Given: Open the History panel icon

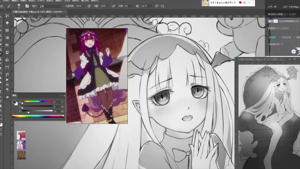Looking at the screenshot, I should [7, 74].
